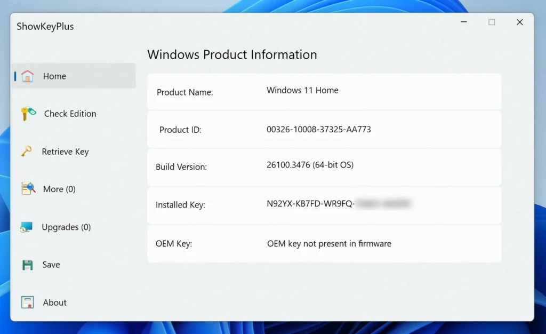Click the Windows 11 Home product name value

[302, 90]
